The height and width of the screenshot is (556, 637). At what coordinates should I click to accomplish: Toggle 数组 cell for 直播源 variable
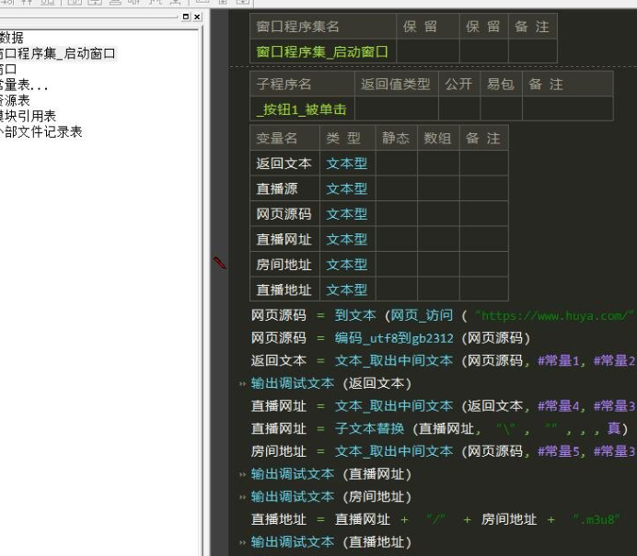pos(438,188)
